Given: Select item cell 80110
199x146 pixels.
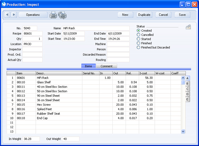Looking at the screenshot, I should pos(26,82).
